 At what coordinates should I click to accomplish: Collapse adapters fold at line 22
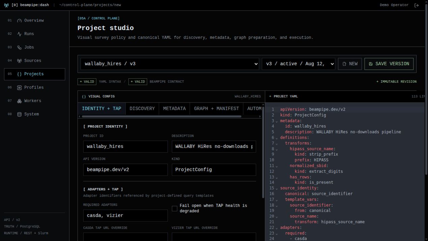click(x=277, y=228)
